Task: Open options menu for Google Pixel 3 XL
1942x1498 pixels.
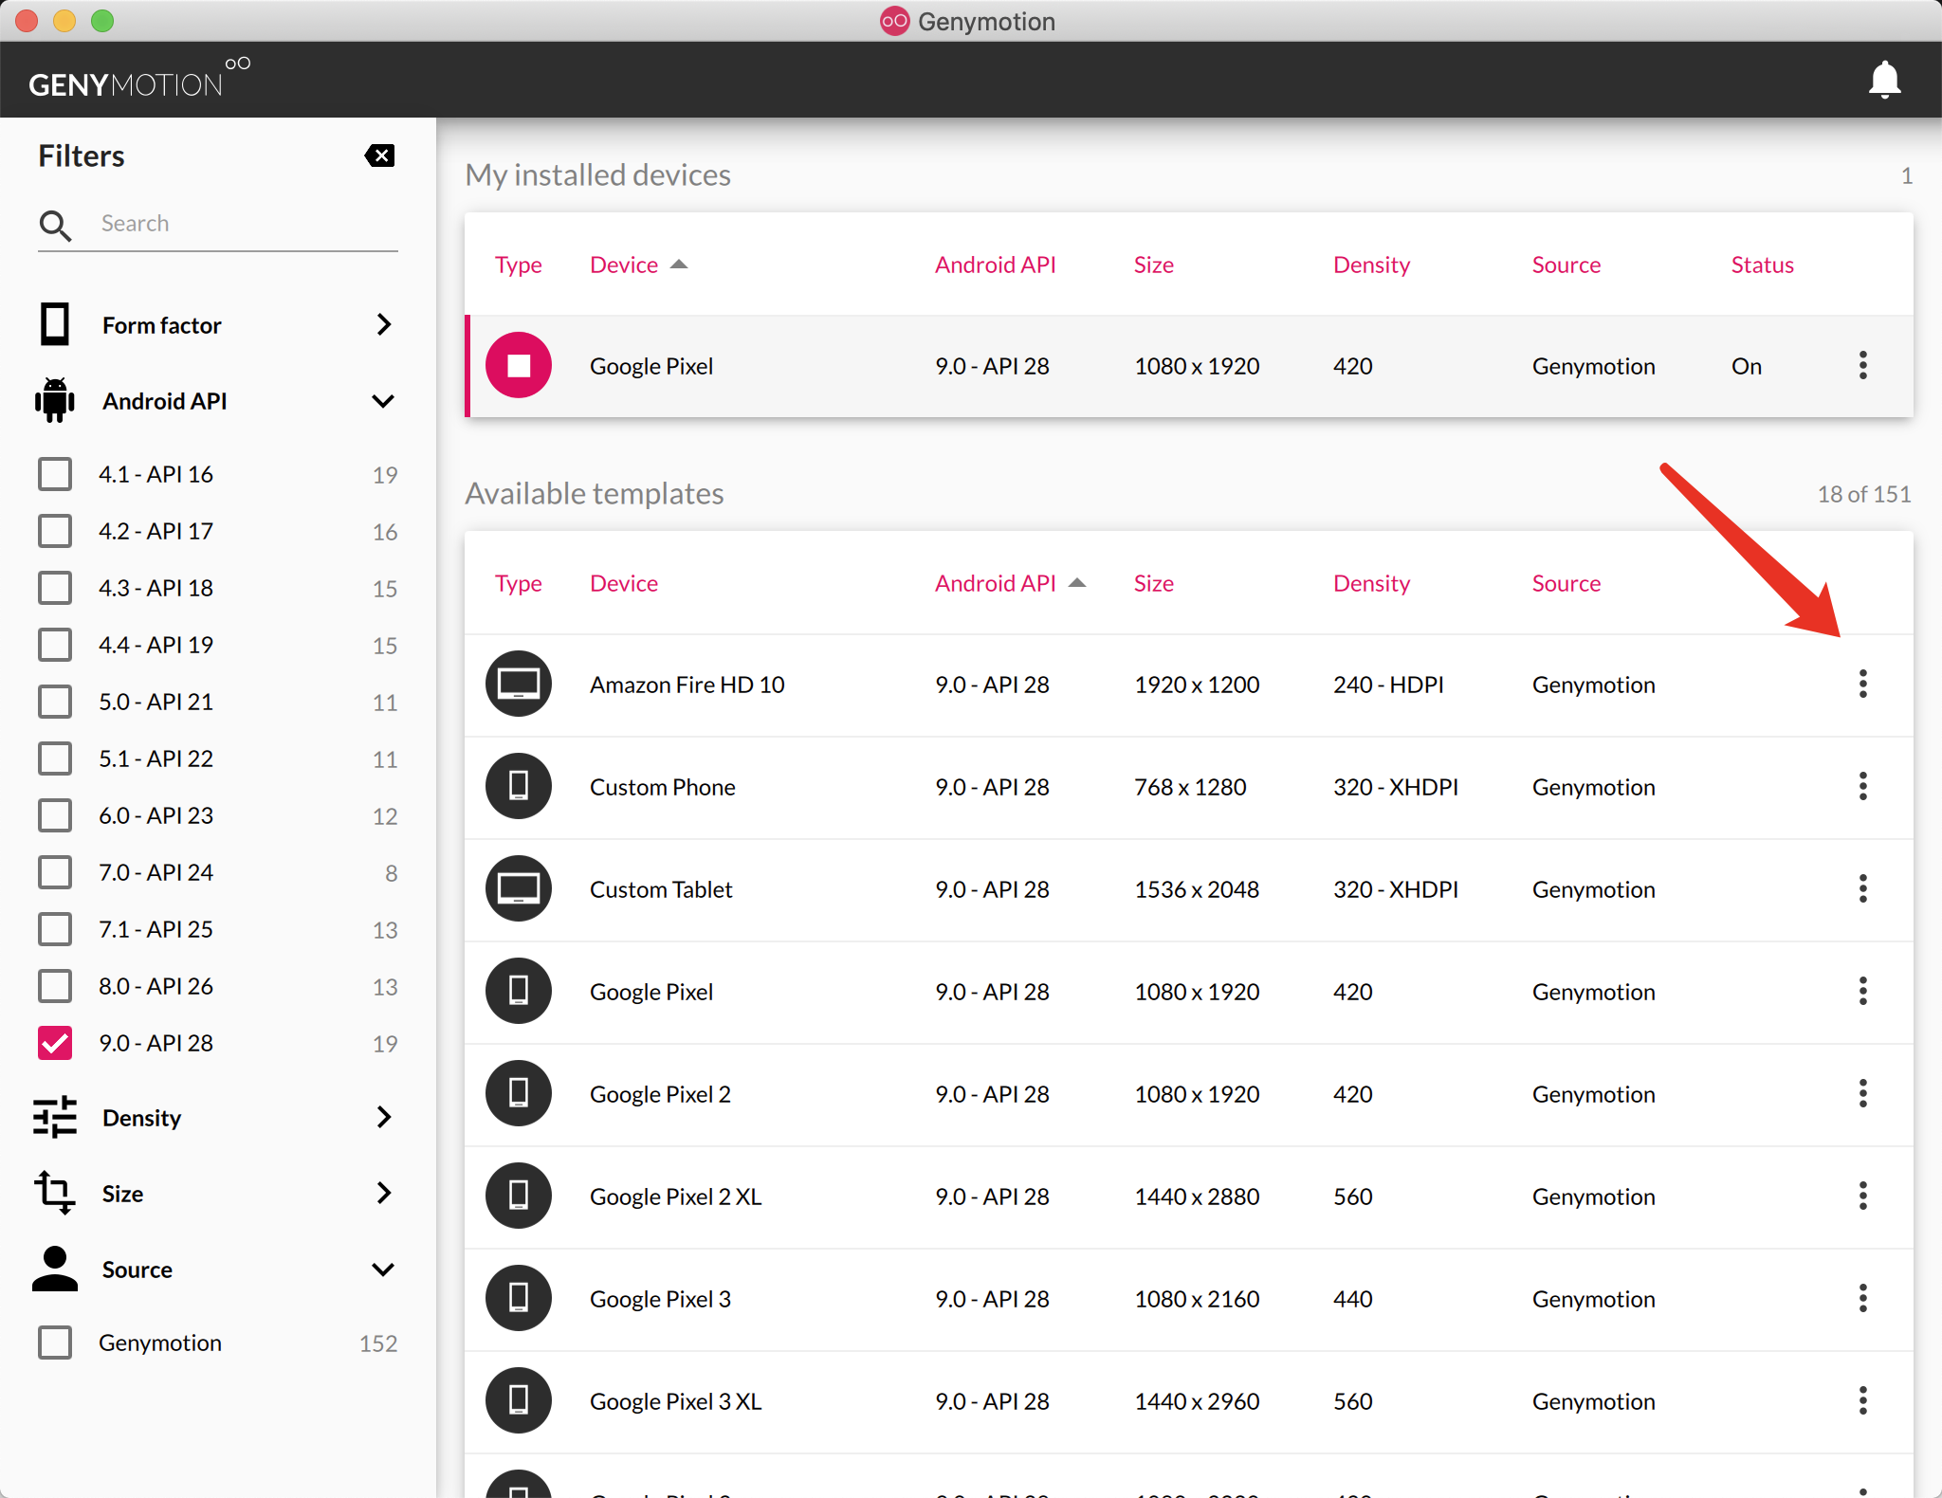Action: pos(1862,1400)
